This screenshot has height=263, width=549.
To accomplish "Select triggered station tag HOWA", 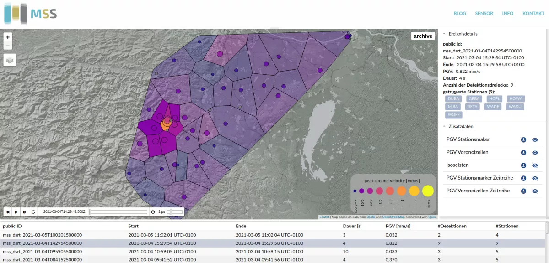I will click(516, 98).
